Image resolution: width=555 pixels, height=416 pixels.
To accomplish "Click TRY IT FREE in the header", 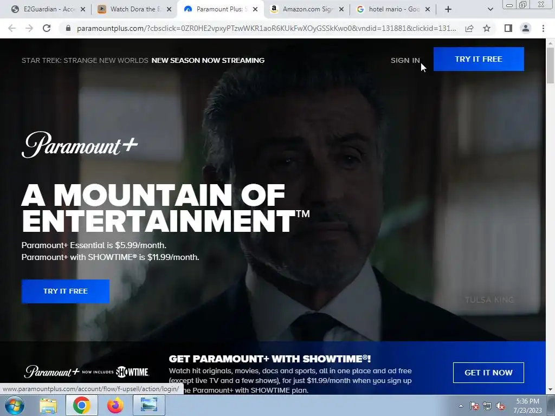I will tap(479, 59).
